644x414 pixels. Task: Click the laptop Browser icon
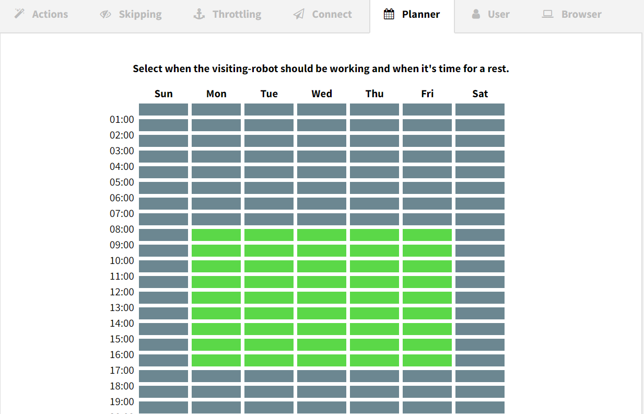click(547, 14)
